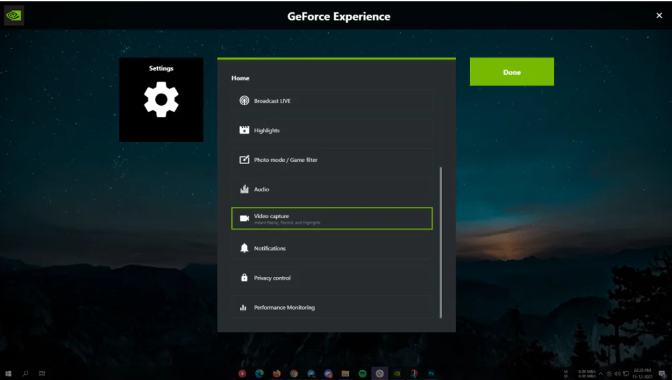Click the Settings gear tile
Viewport: 672px width, 380px height.
coord(161,100)
